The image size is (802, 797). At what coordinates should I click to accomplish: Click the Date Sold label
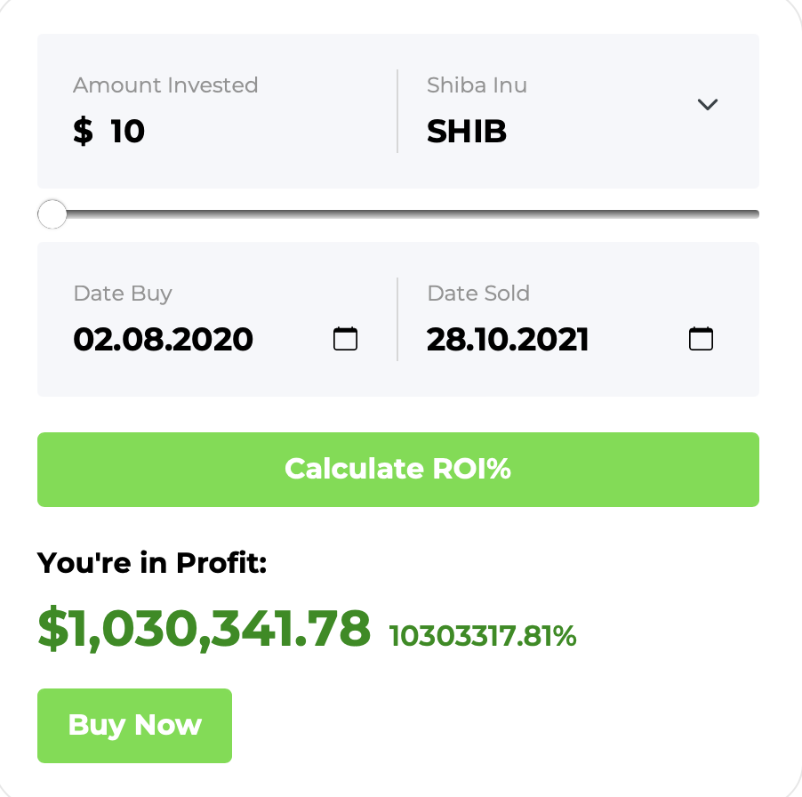478,294
